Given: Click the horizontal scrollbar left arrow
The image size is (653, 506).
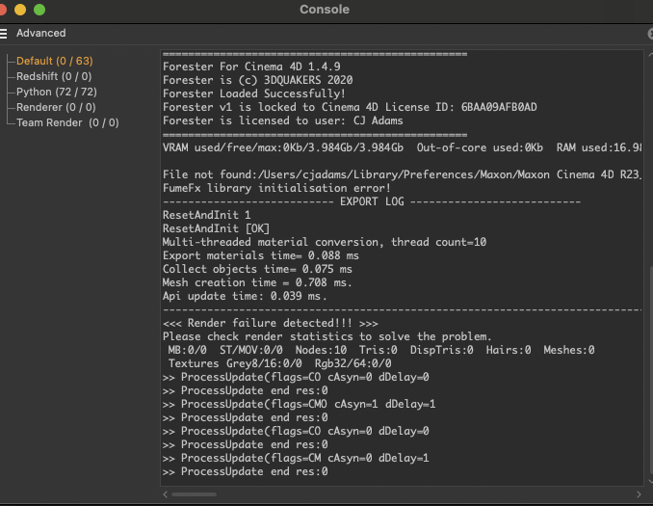Looking at the screenshot, I should coord(165,494).
